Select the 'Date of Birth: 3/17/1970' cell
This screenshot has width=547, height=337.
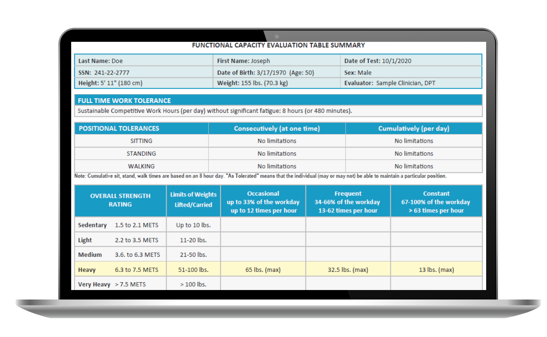[x=277, y=72]
